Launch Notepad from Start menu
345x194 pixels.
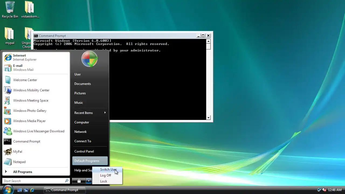36,162
